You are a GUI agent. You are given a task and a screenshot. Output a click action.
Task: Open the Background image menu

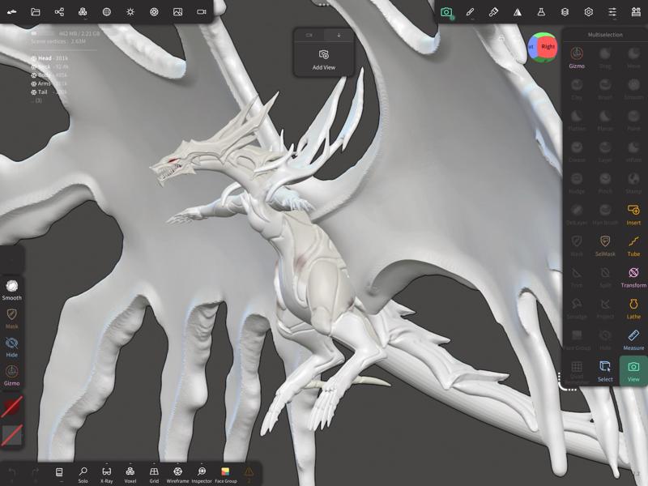[177, 12]
